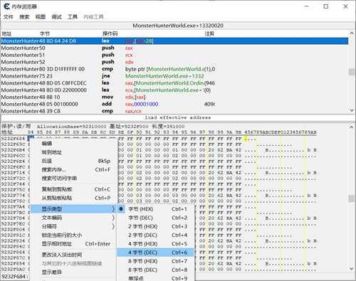This screenshot has height=281, width=356.
Task: Click the 9232F684: status at bottom left
Action: coord(15,277)
